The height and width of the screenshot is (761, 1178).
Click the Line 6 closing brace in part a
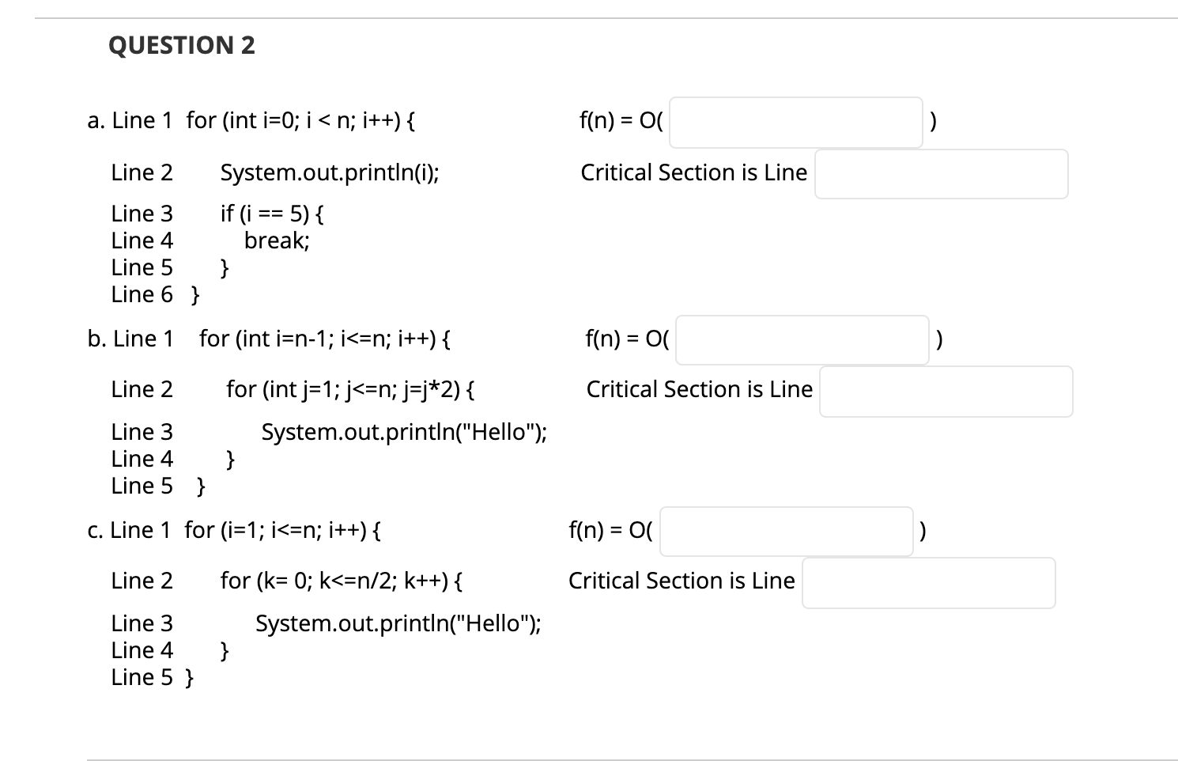(192, 294)
